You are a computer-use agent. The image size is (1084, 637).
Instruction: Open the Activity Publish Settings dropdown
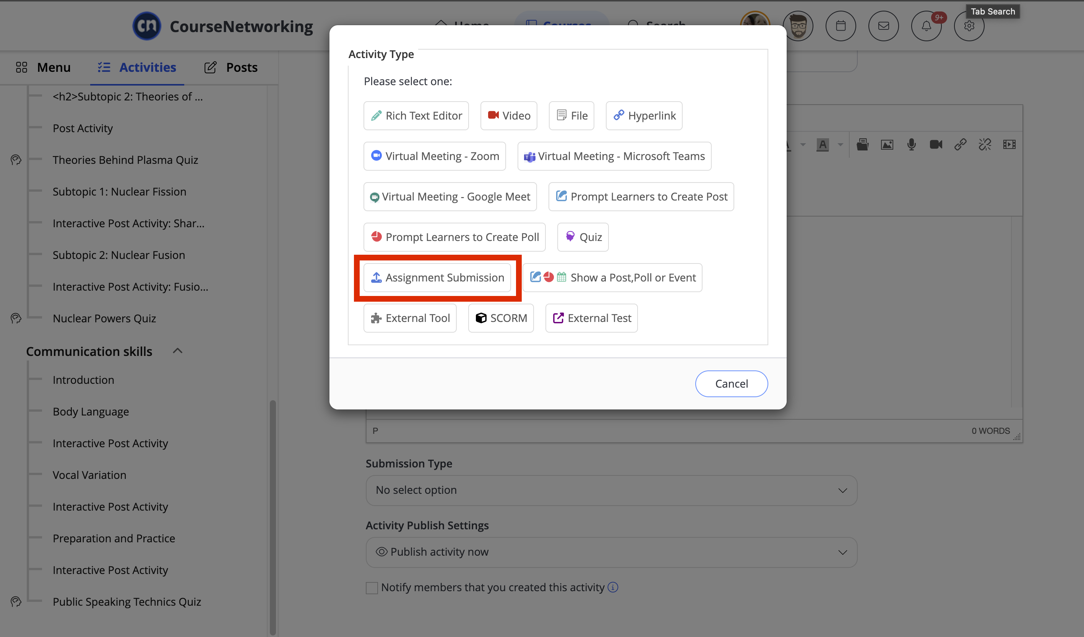pyautogui.click(x=611, y=552)
